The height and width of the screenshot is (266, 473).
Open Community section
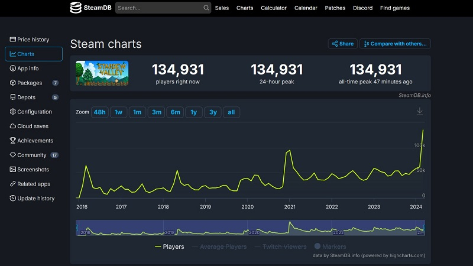pyautogui.click(x=34, y=155)
